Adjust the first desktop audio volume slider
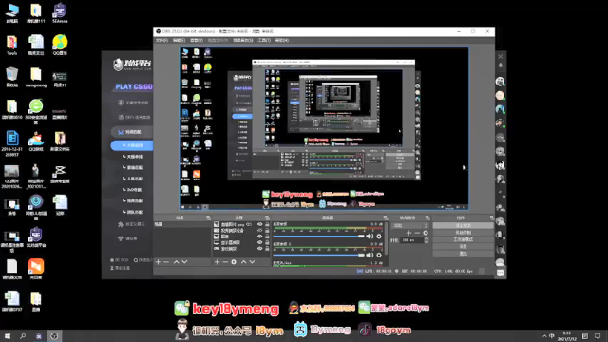 point(319,237)
